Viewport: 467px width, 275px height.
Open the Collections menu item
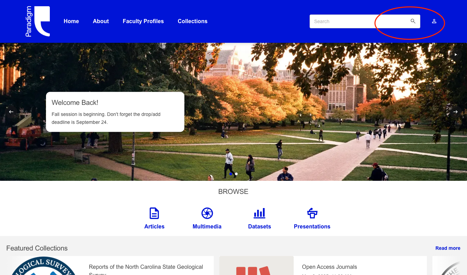coord(192,21)
